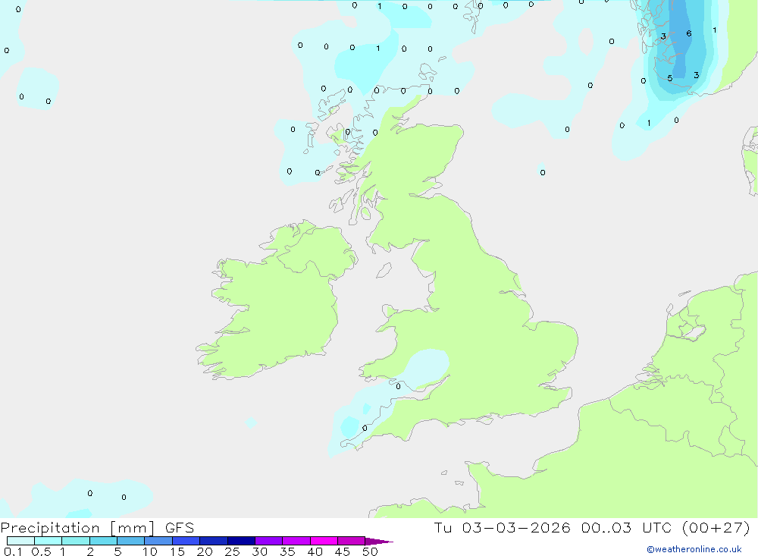
Task: Click the "35" legend scale label
Action: 287,551
